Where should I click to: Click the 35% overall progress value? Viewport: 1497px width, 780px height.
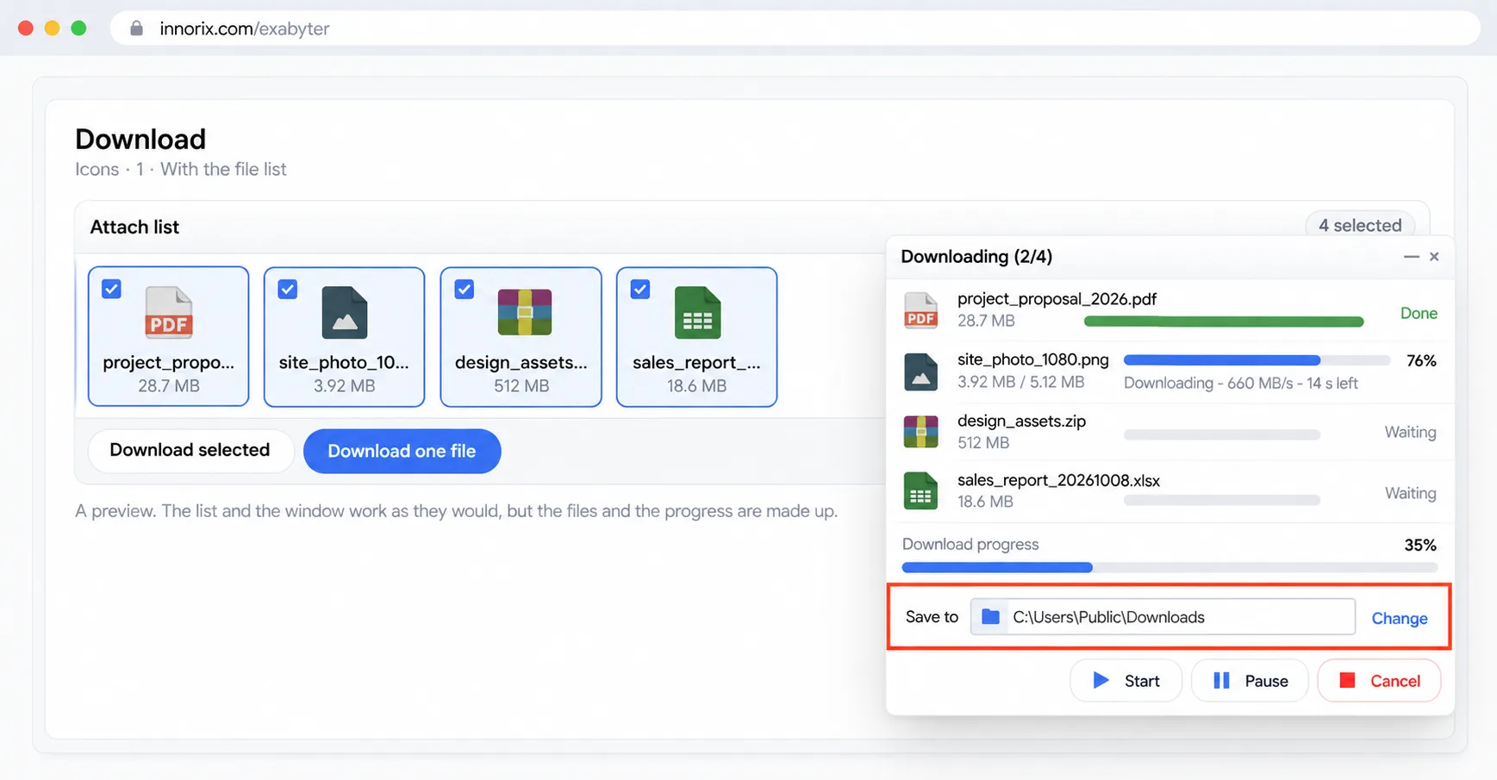pyautogui.click(x=1420, y=545)
